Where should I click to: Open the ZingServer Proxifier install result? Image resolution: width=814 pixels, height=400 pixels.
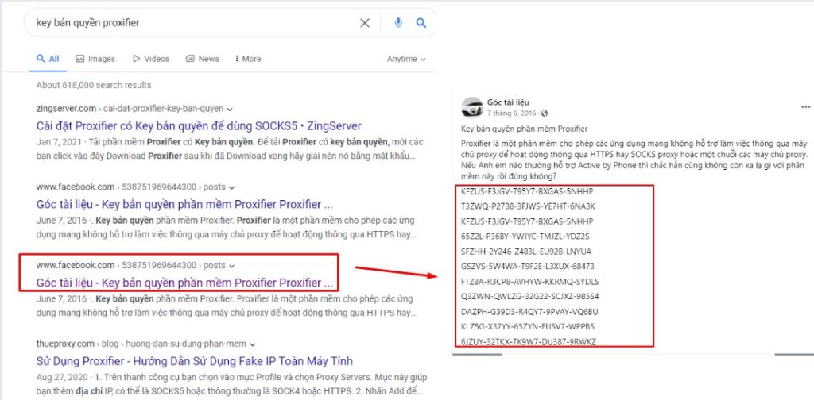tap(199, 125)
